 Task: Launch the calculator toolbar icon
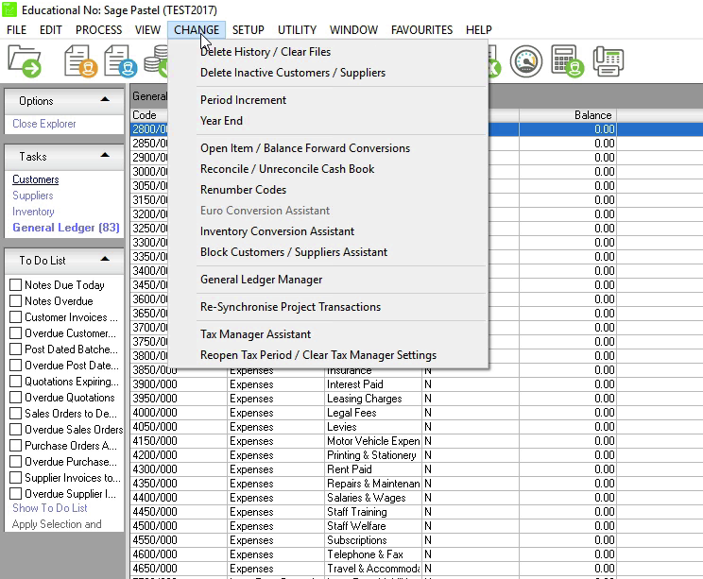[567, 62]
